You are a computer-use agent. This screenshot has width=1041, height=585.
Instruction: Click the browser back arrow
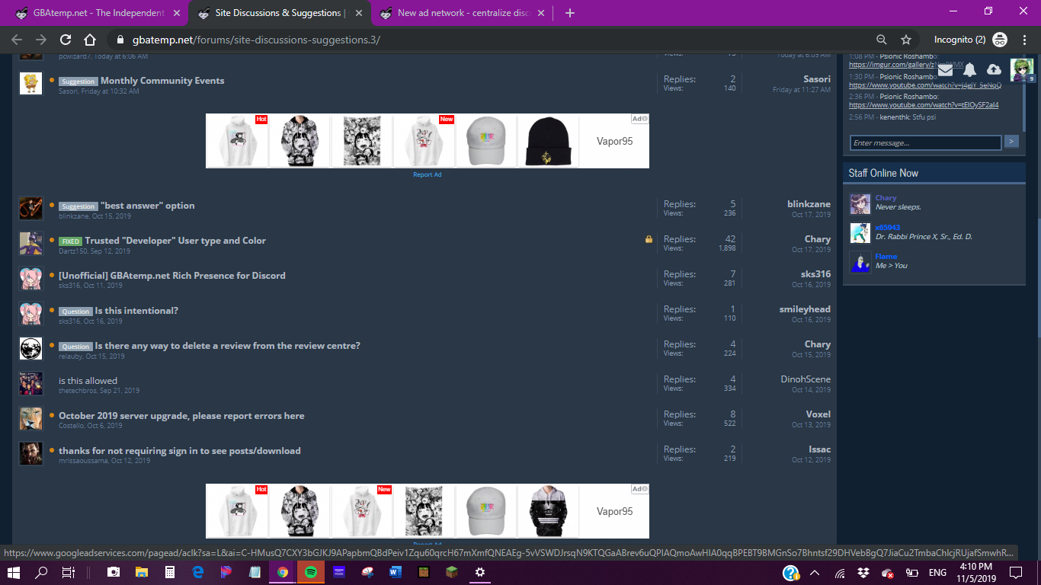[17, 40]
